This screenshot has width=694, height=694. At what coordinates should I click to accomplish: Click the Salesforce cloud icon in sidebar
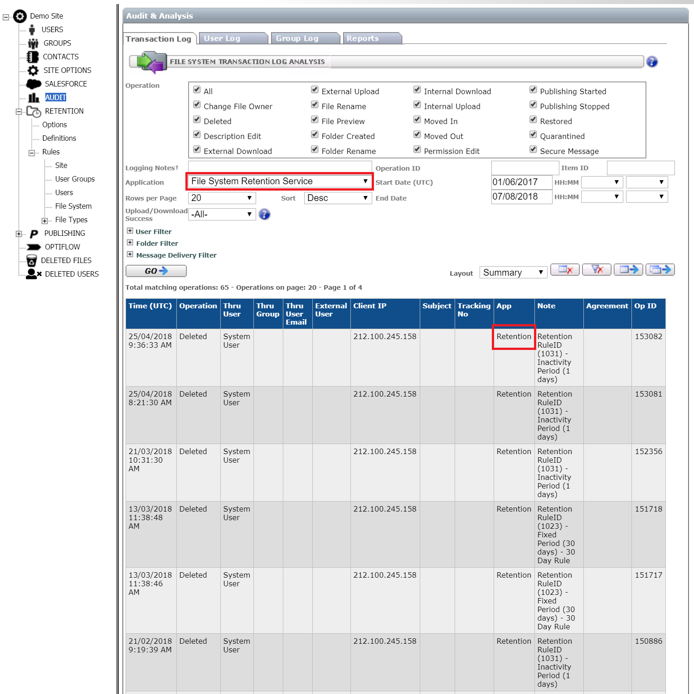pyautogui.click(x=34, y=84)
